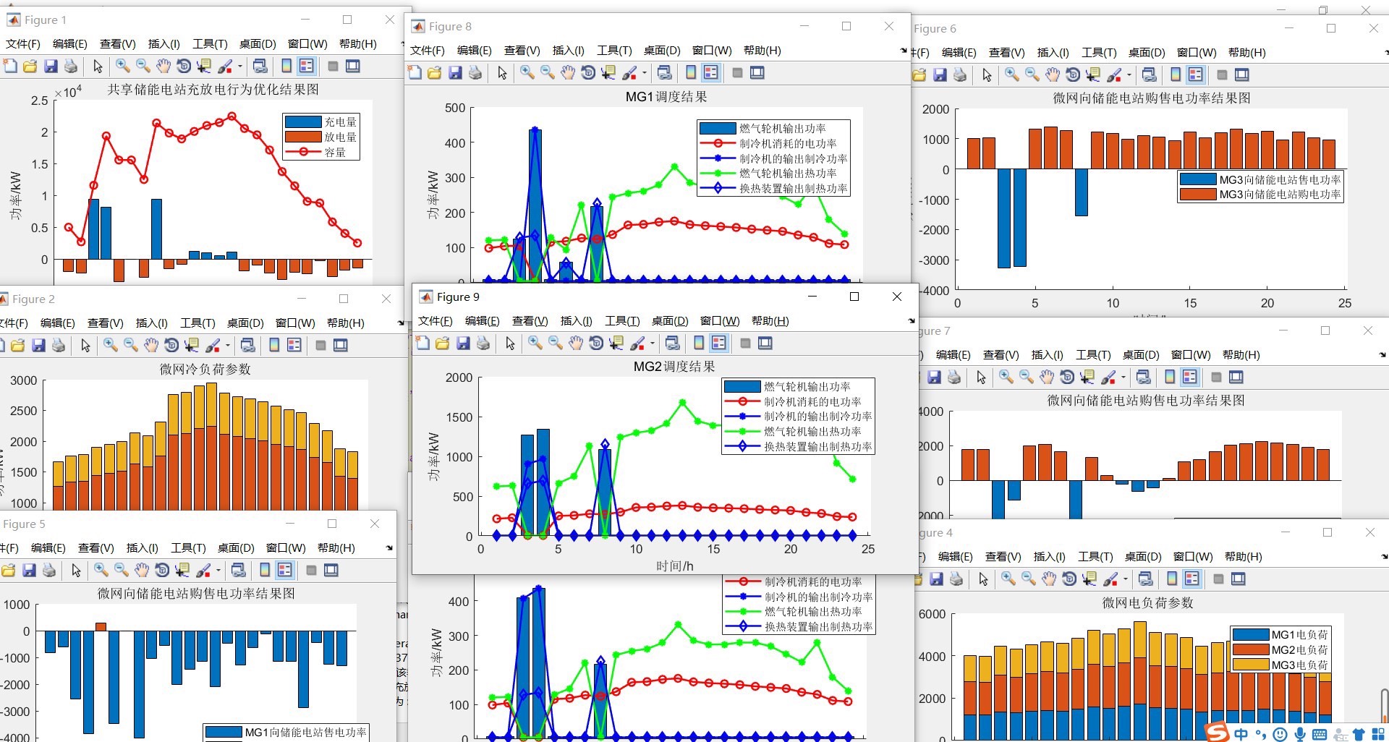Toggle Insert Colorbar in Figure 8 toolbar
Screen dimensions: 1389x742
[691, 72]
